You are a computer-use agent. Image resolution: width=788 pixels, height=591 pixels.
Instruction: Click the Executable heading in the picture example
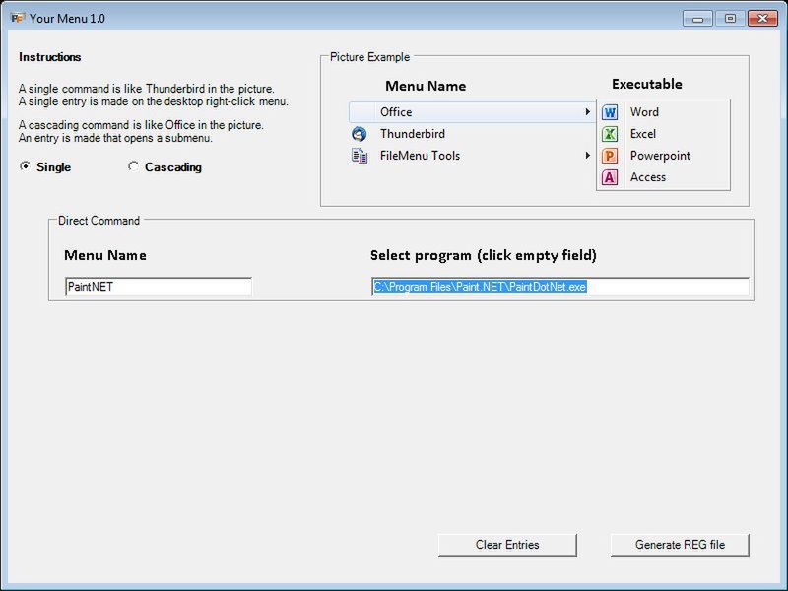(647, 84)
